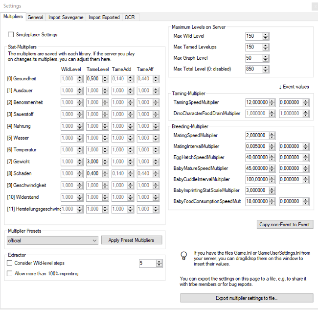
Task: Click the wild-level steps stepper arrows
Action: click(x=159, y=263)
